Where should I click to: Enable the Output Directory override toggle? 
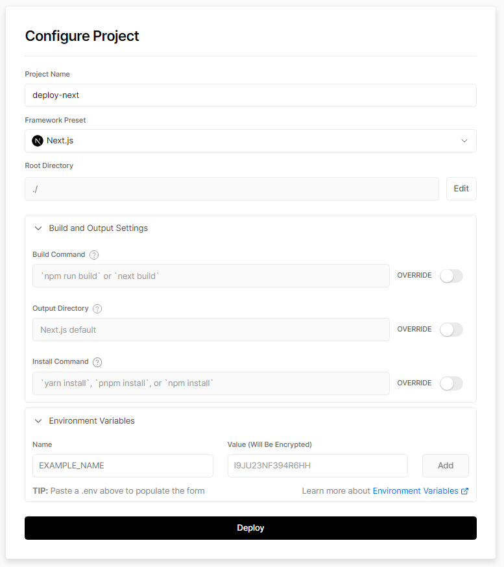(x=451, y=330)
